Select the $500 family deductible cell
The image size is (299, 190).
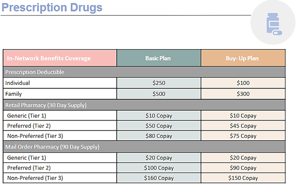159,94
